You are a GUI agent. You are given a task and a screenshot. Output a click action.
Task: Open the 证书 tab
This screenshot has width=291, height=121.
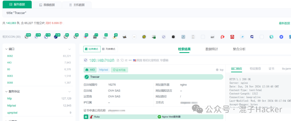tap(271, 69)
